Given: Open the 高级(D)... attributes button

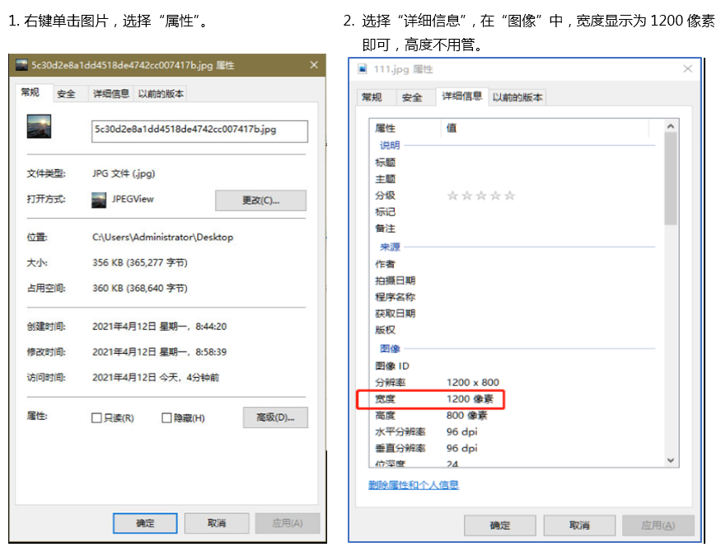Looking at the screenshot, I should (275, 417).
